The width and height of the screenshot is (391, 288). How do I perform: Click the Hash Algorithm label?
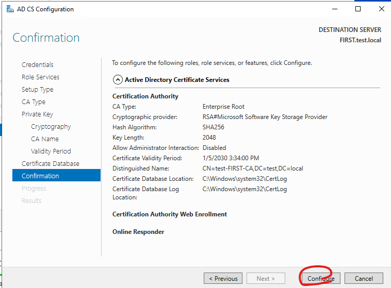tap(135, 127)
